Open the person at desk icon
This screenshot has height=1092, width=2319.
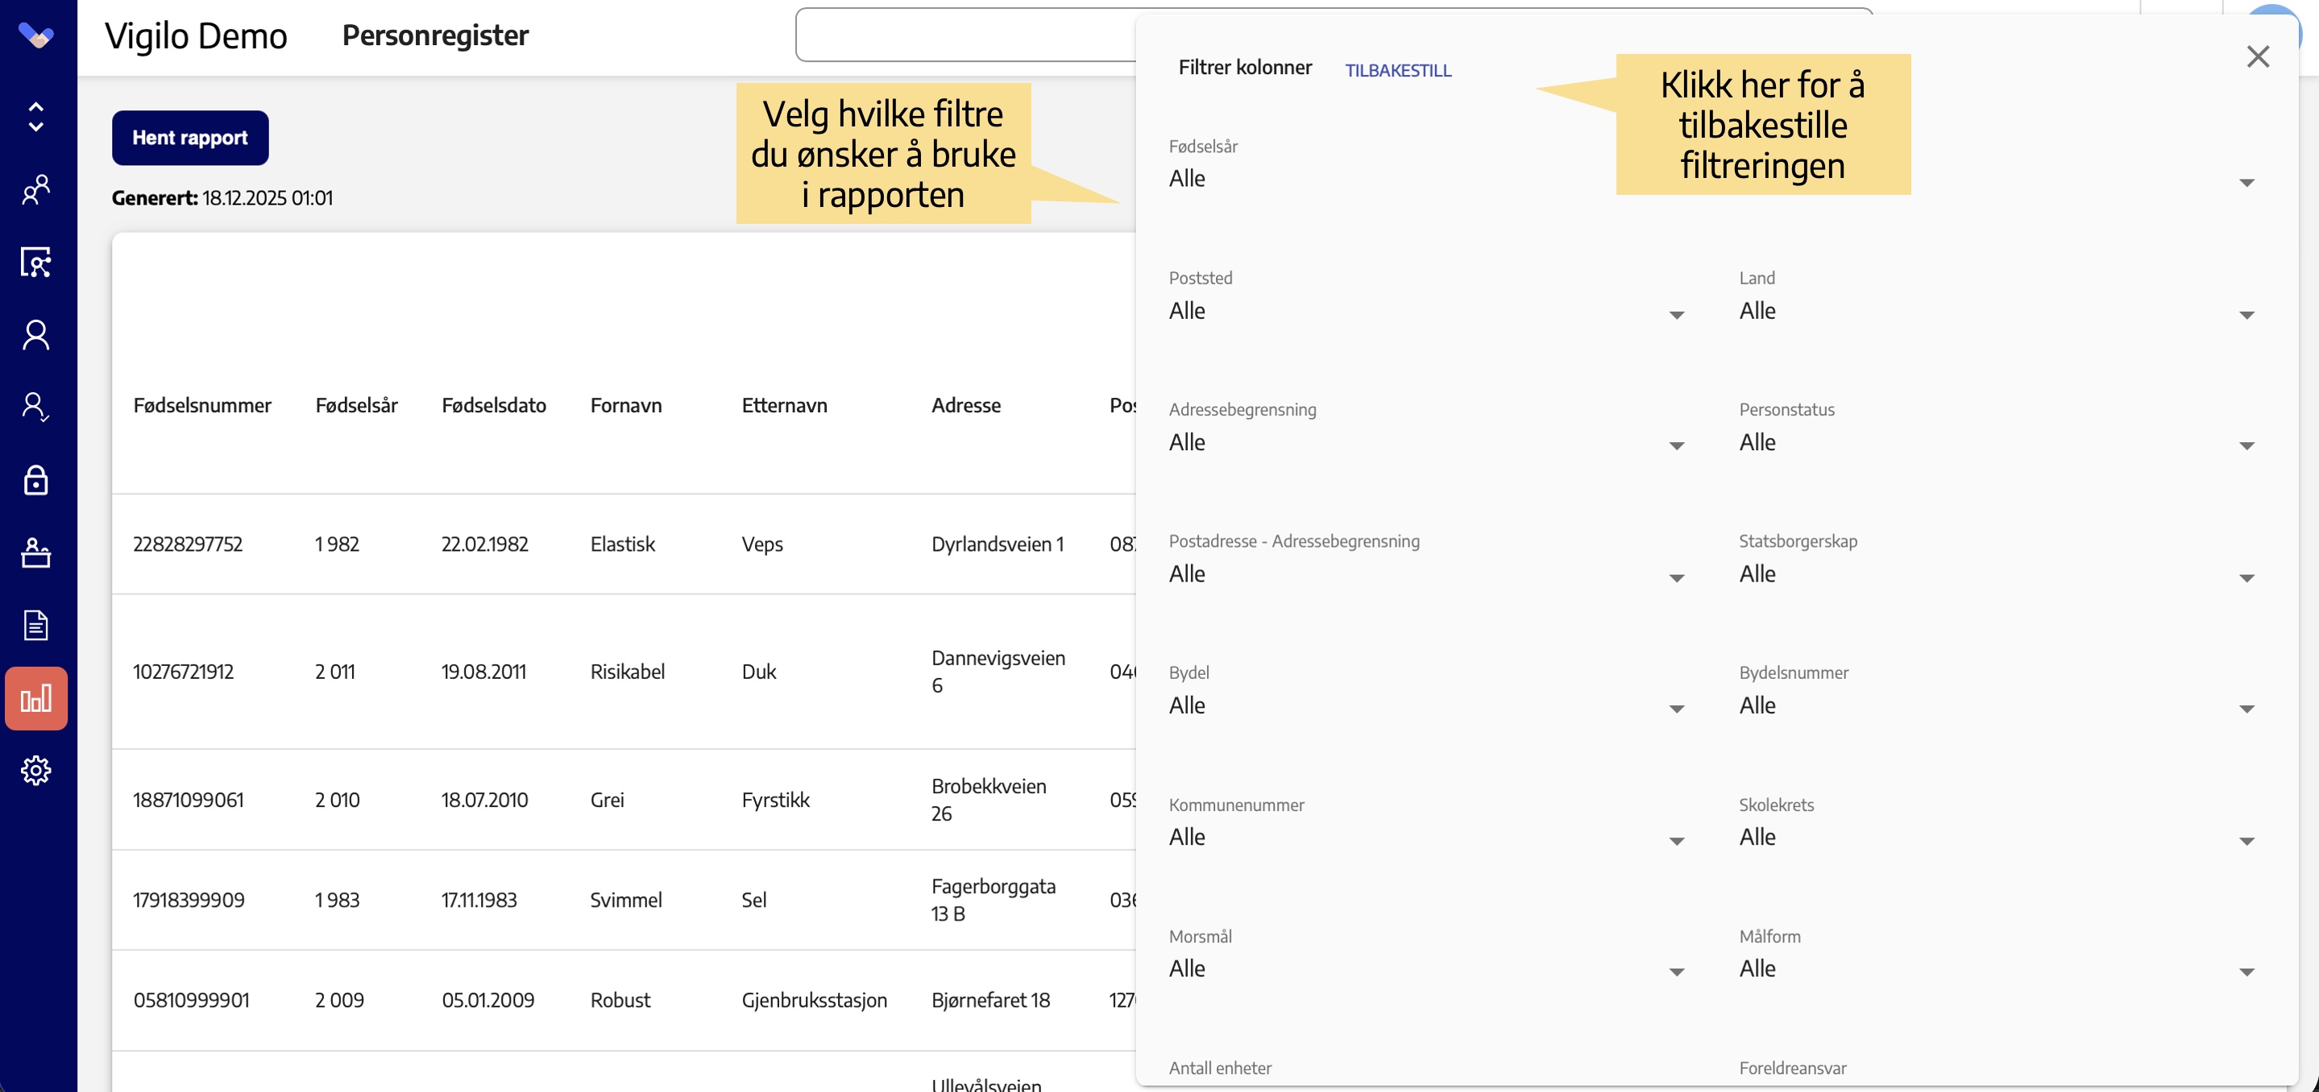click(36, 552)
